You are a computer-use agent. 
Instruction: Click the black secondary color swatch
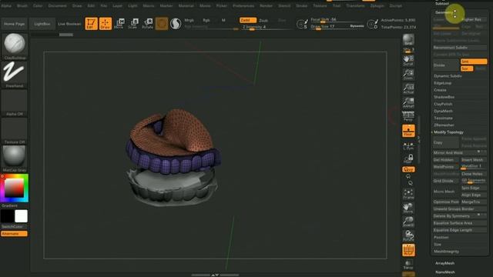pos(7,216)
